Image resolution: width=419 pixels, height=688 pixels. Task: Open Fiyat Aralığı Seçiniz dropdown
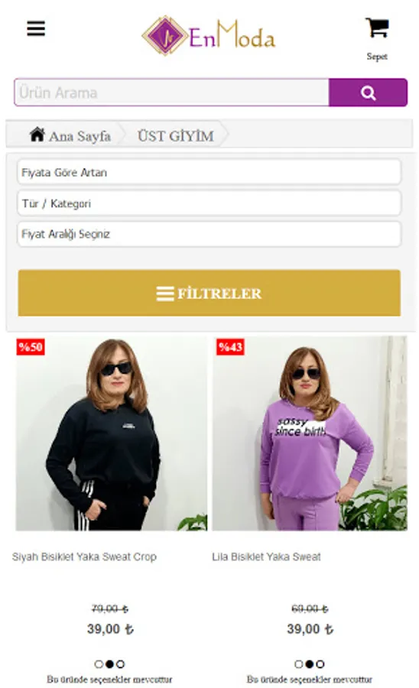pyautogui.click(x=209, y=234)
